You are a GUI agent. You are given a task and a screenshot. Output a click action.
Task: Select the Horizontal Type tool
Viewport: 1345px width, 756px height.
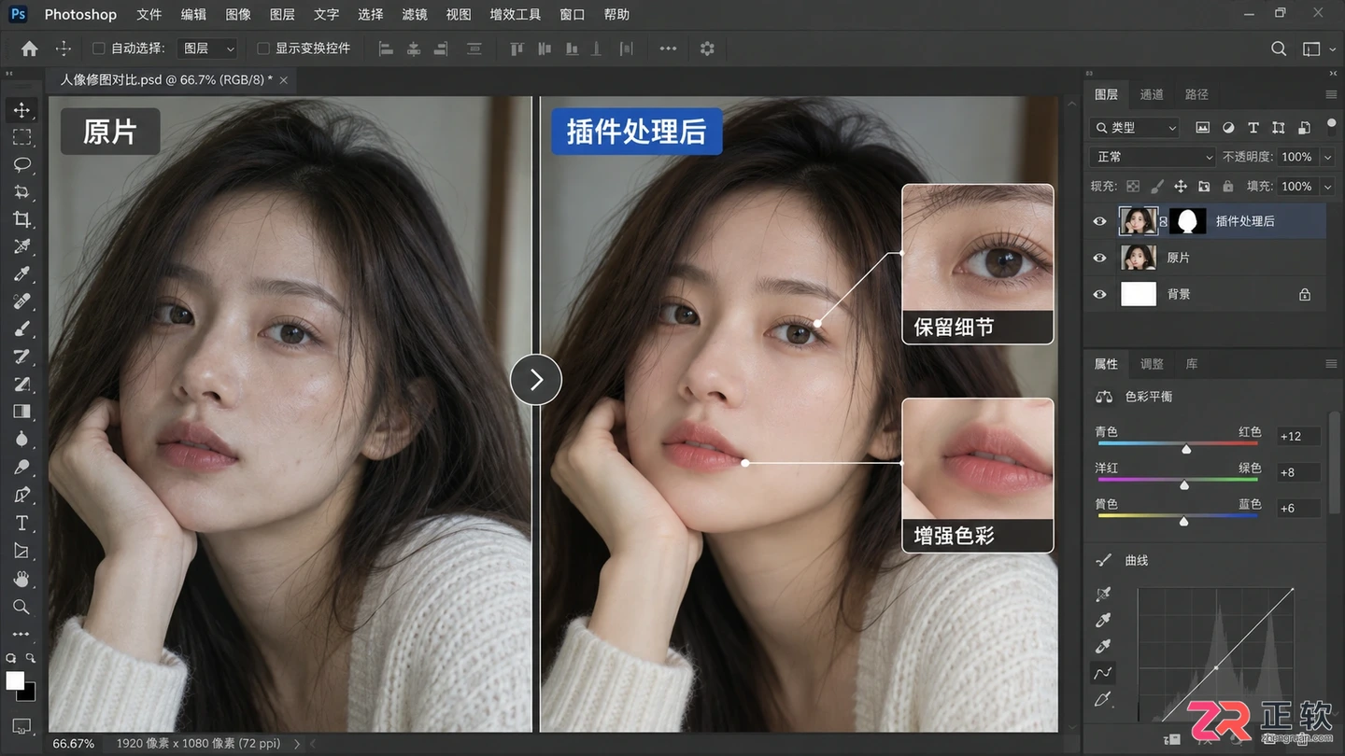click(21, 523)
